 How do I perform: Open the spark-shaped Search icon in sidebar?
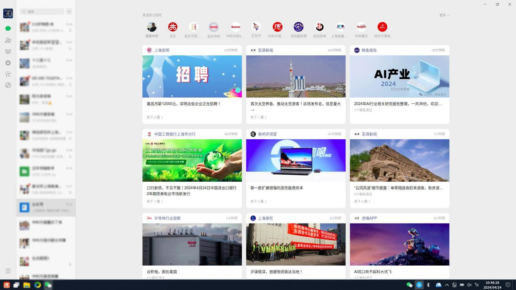[x=8, y=74]
